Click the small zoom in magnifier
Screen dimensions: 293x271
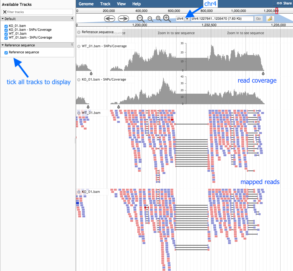(x=159, y=18)
